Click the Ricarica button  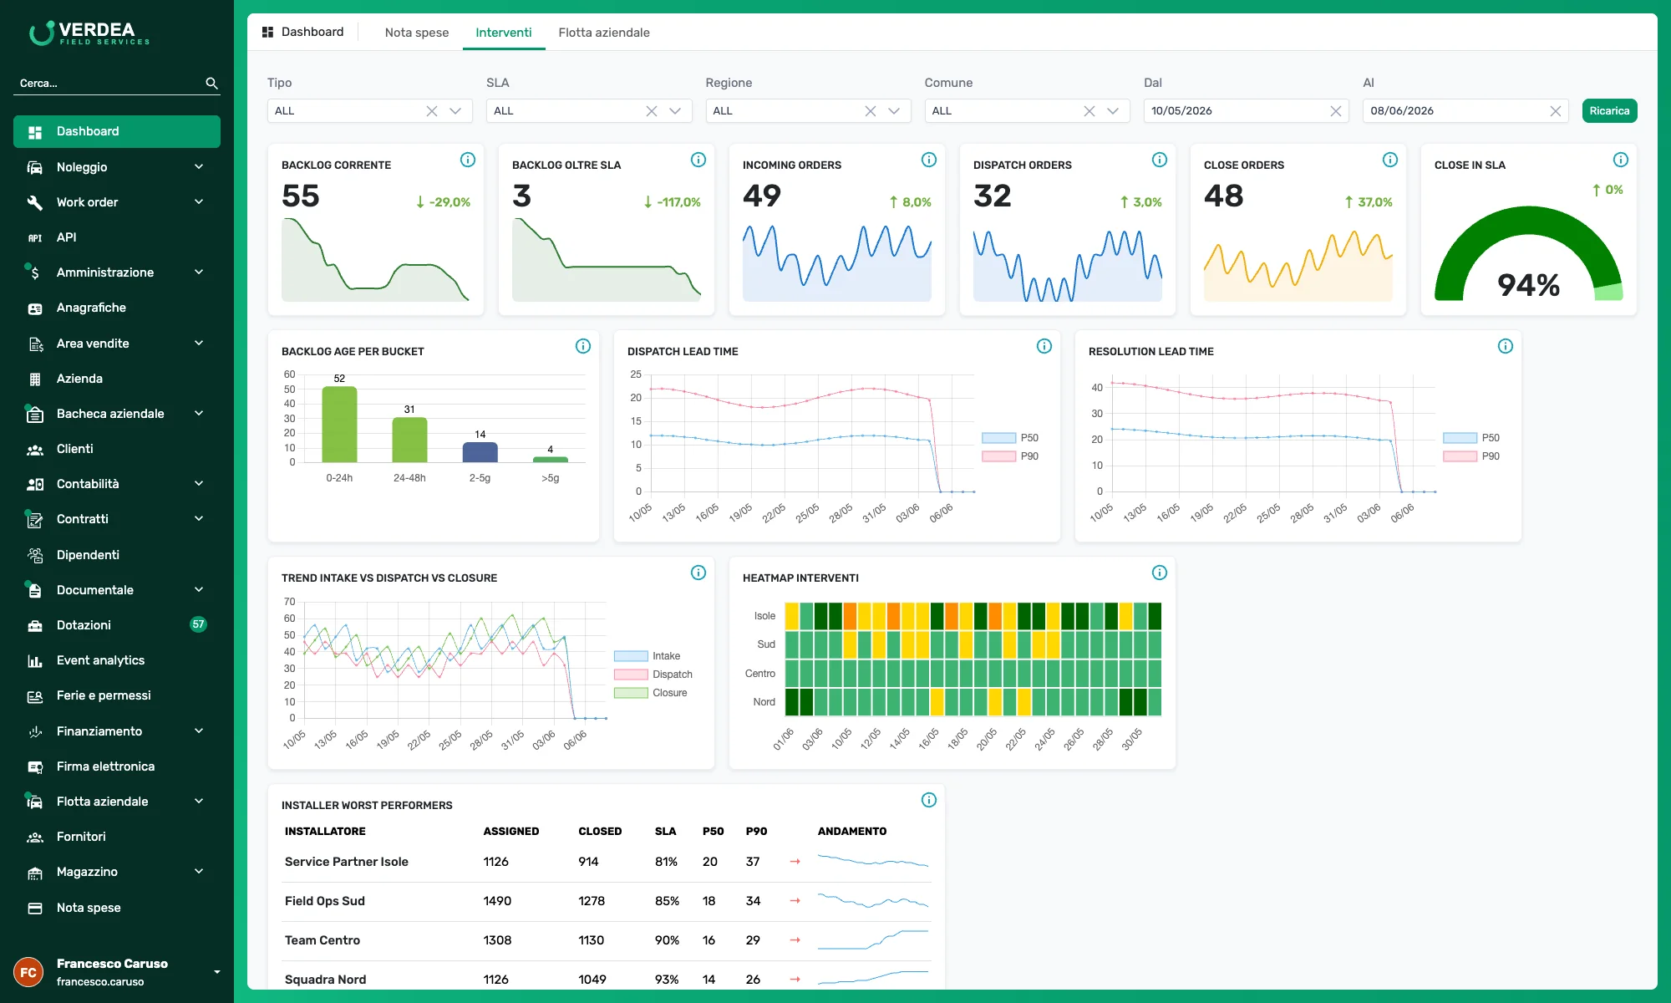point(1609,111)
